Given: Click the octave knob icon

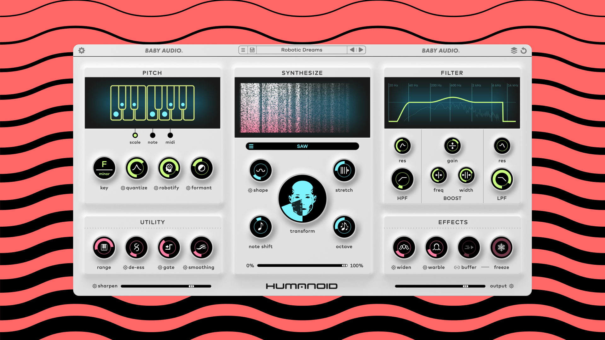Looking at the screenshot, I should click(344, 226).
